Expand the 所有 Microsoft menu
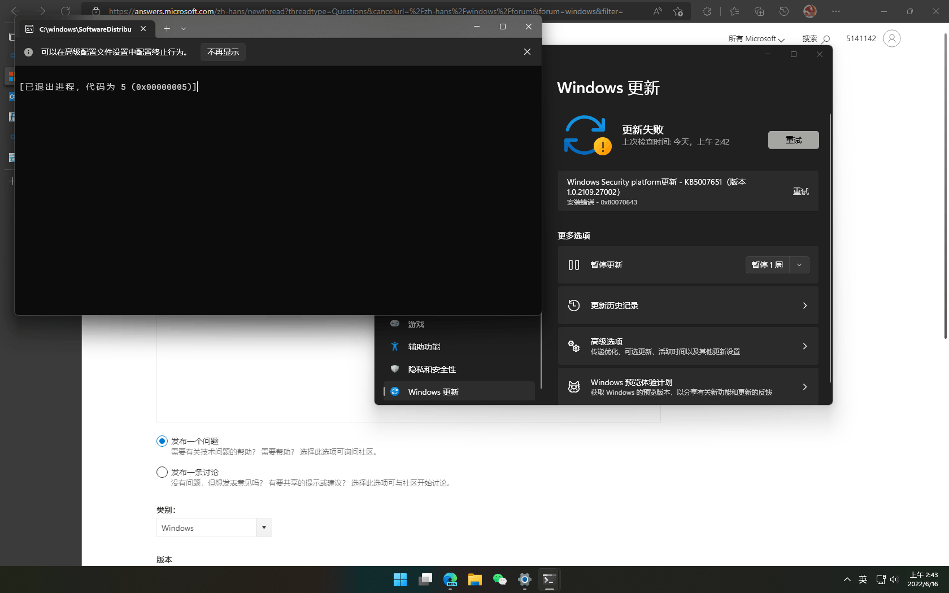Screen dimensions: 949x593 (756, 38)
